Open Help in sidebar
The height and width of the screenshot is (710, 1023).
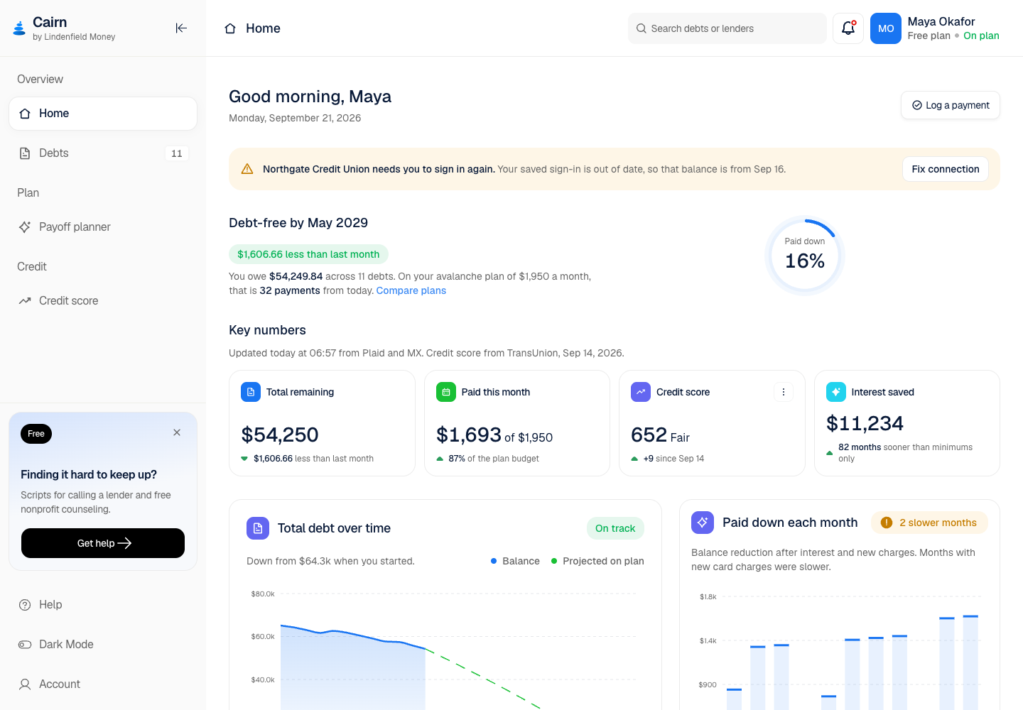pyautogui.click(x=103, y=605)
